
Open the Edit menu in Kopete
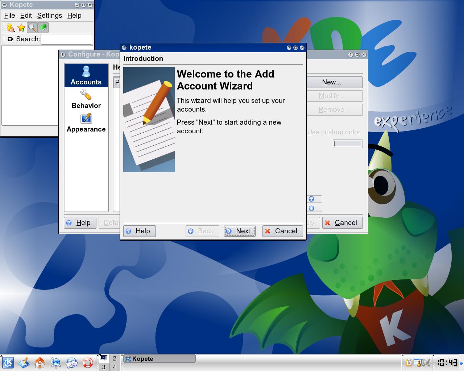(26, 16)
